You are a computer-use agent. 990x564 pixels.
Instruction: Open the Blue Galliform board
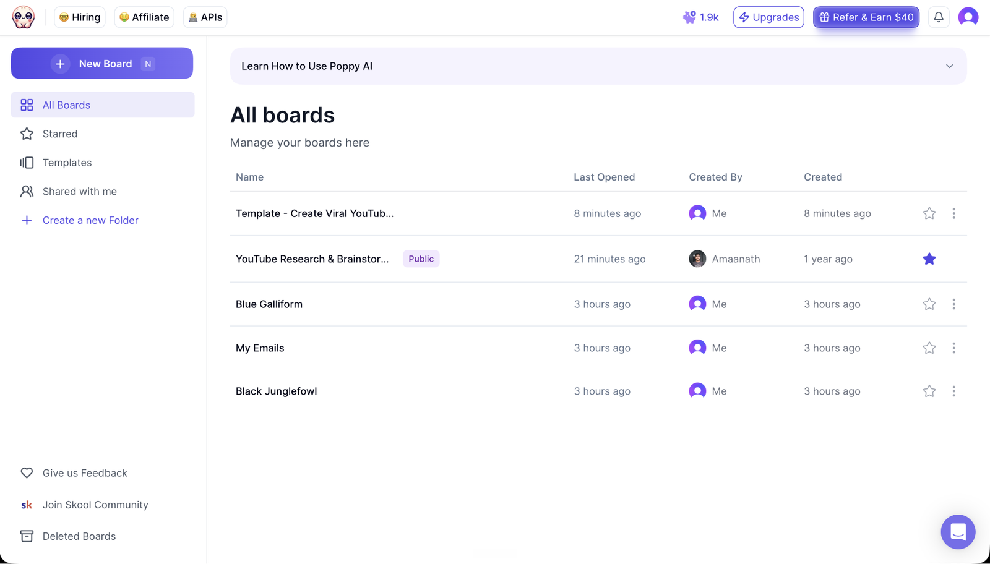269,304
